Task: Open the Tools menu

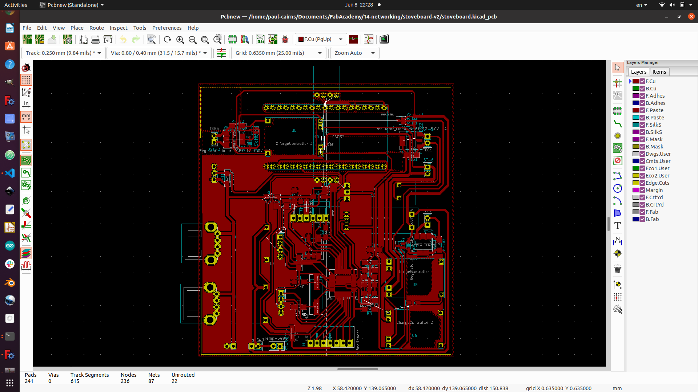Action: [140, 28]
